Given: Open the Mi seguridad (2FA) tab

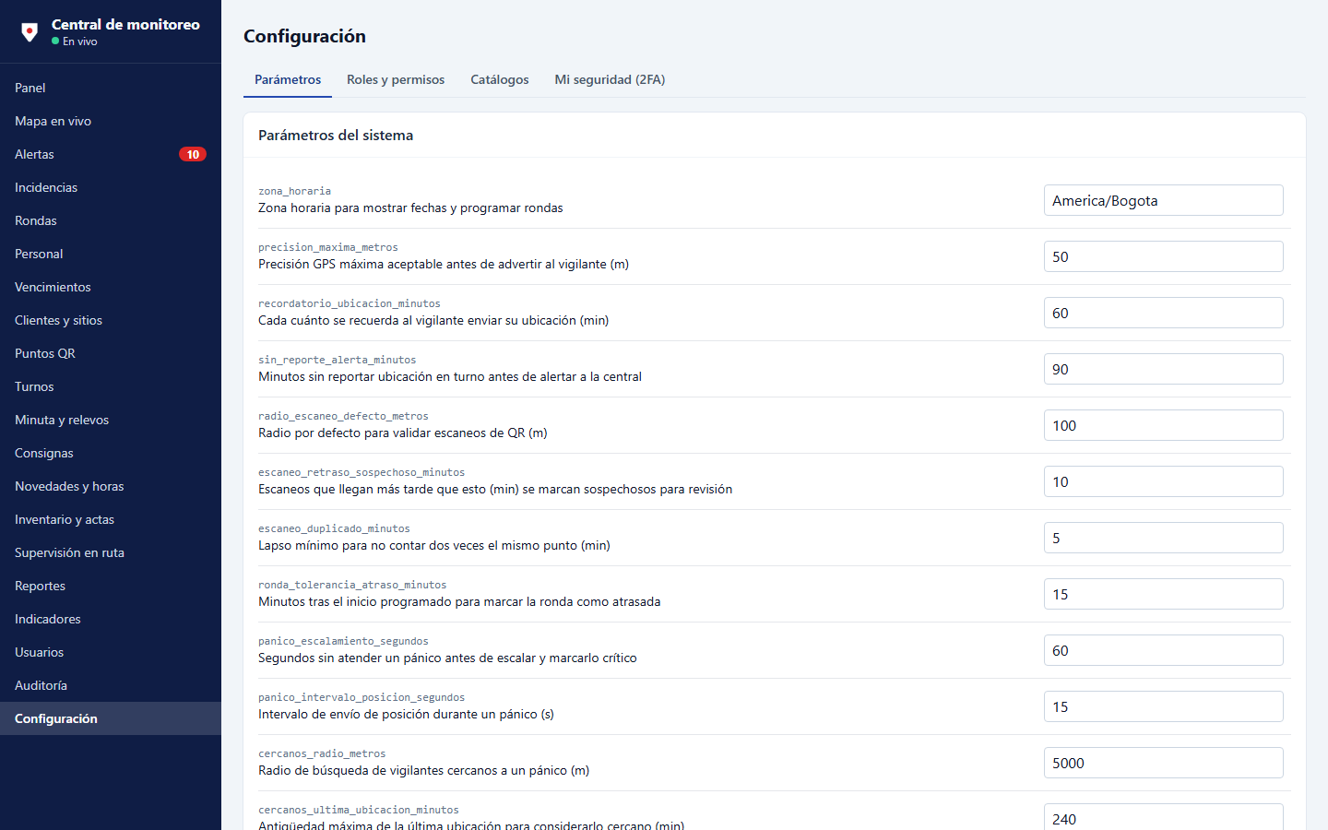Looking at the screenshot, I should 610,79.
